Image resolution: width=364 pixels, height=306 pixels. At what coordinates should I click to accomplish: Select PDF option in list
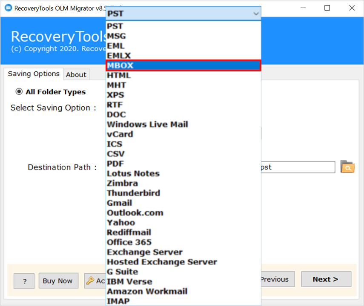coord(183,164)
